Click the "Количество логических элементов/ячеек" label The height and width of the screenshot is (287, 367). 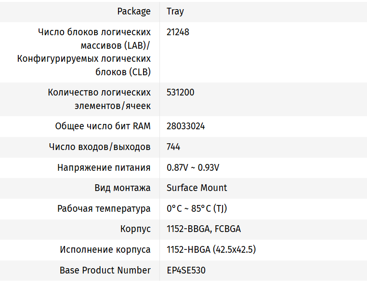coord(99,99)
